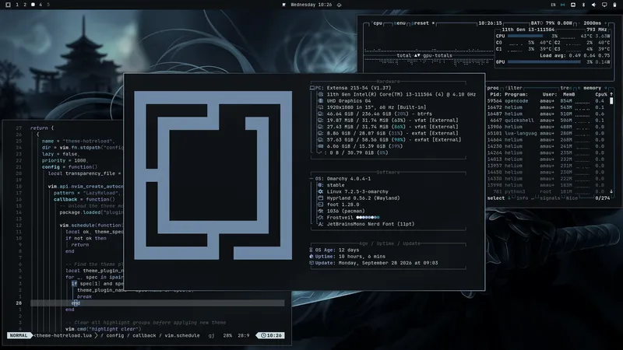Open btop signals option
623x350 pixels.
click(x=550, y=198)
